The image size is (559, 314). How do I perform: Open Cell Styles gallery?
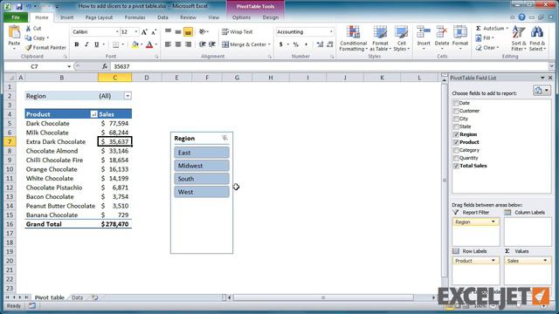402,38
